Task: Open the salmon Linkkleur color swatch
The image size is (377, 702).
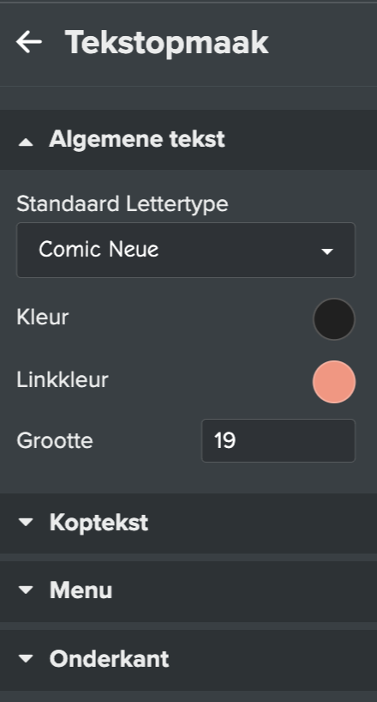Action: [x=334, y=382]
